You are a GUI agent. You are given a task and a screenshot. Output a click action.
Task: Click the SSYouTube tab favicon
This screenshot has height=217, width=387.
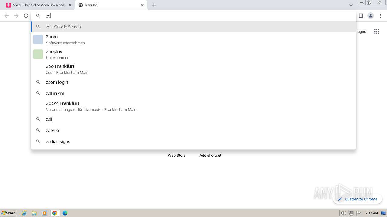coord(8,5)
